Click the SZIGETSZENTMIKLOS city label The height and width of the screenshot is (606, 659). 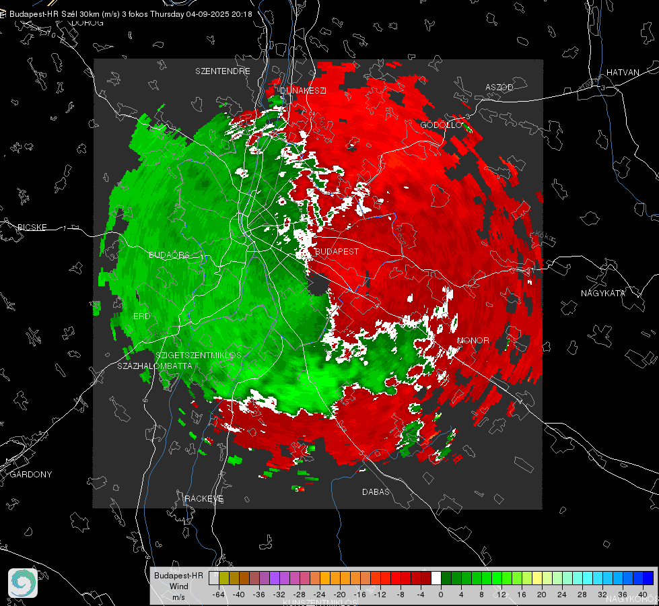pos(199,355)
